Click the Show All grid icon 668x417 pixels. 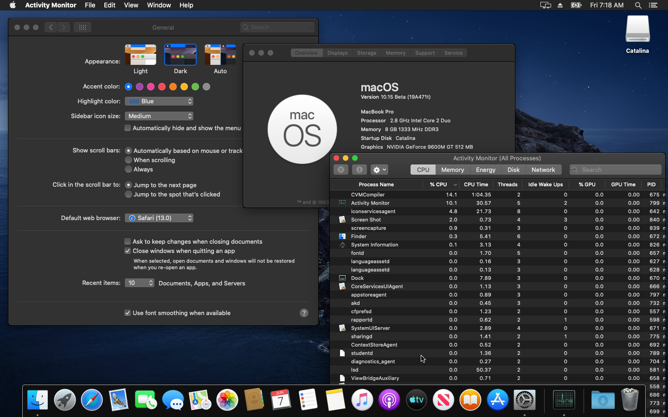click(x=83, y=27)
